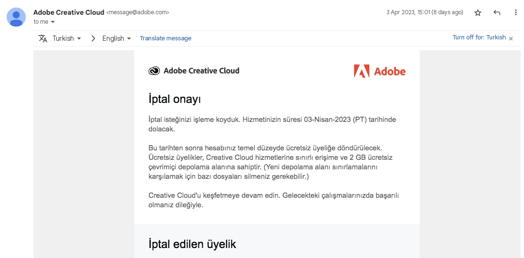Click the sender's profile avatar
Viewport: 524px width, 258px height.
coord(16,17)
